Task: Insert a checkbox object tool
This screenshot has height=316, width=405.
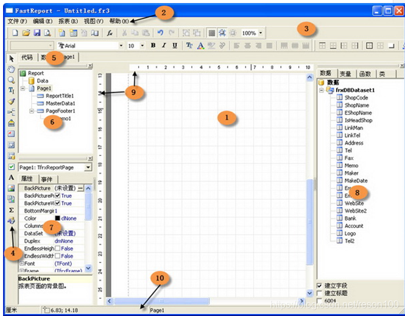Action: (11, 166)
